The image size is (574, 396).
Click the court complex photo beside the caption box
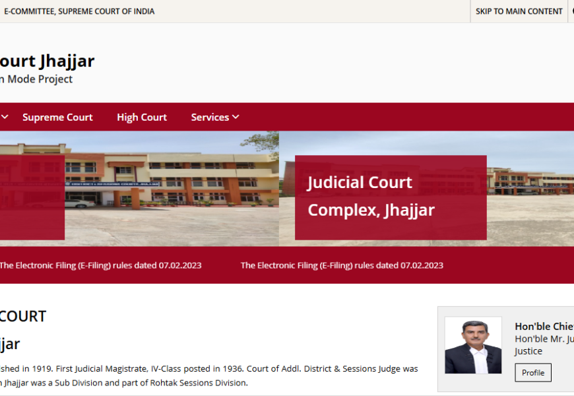click(530, 188)
